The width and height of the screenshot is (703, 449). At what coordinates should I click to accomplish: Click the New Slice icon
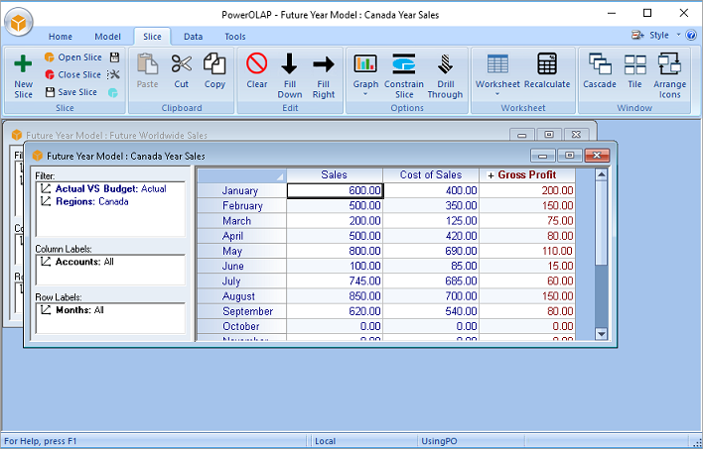(x=23, y=74)
